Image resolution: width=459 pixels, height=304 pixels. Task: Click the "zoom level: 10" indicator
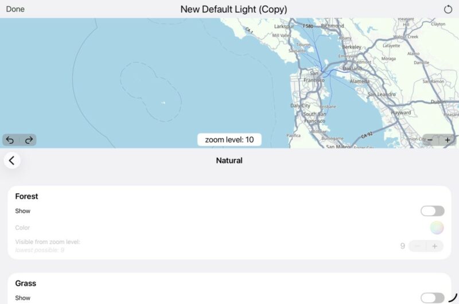(229, 140)
